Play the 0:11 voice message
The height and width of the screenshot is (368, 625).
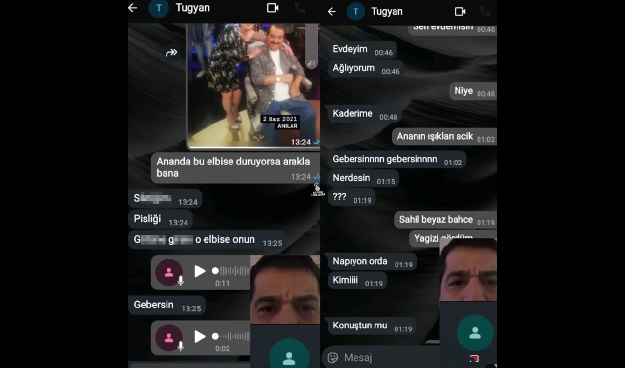click(x=200, y=271)
